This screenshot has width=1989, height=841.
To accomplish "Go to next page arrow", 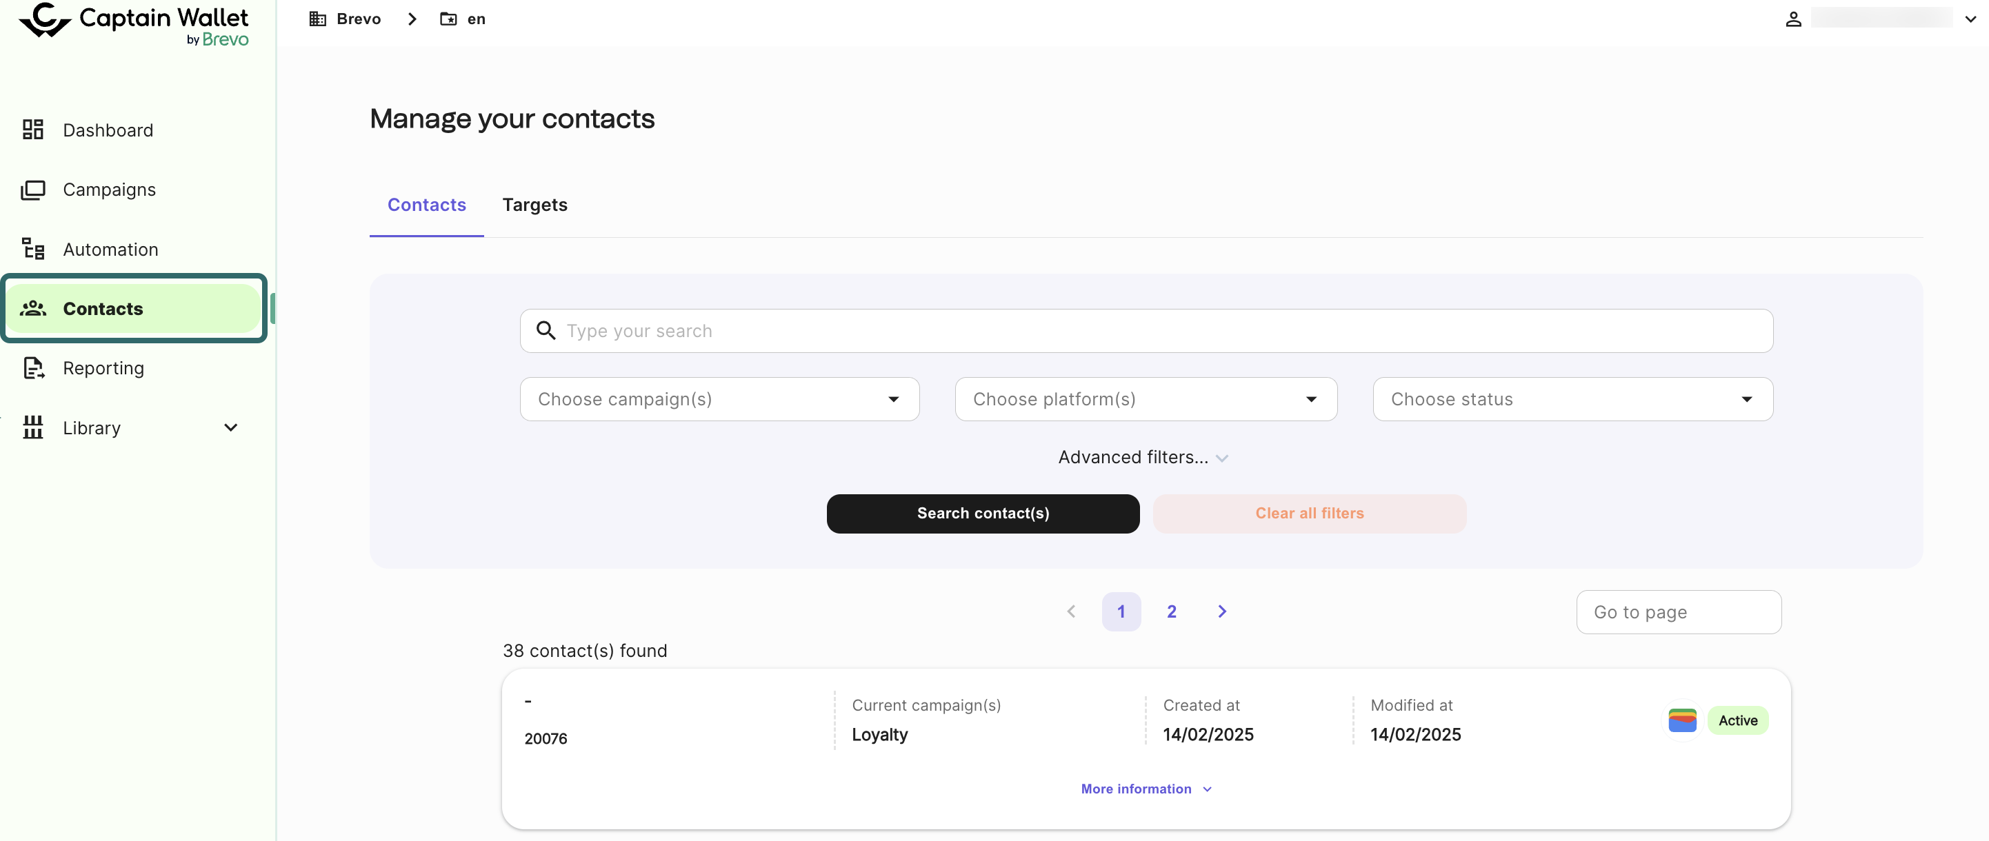I will click(1221, 611).
